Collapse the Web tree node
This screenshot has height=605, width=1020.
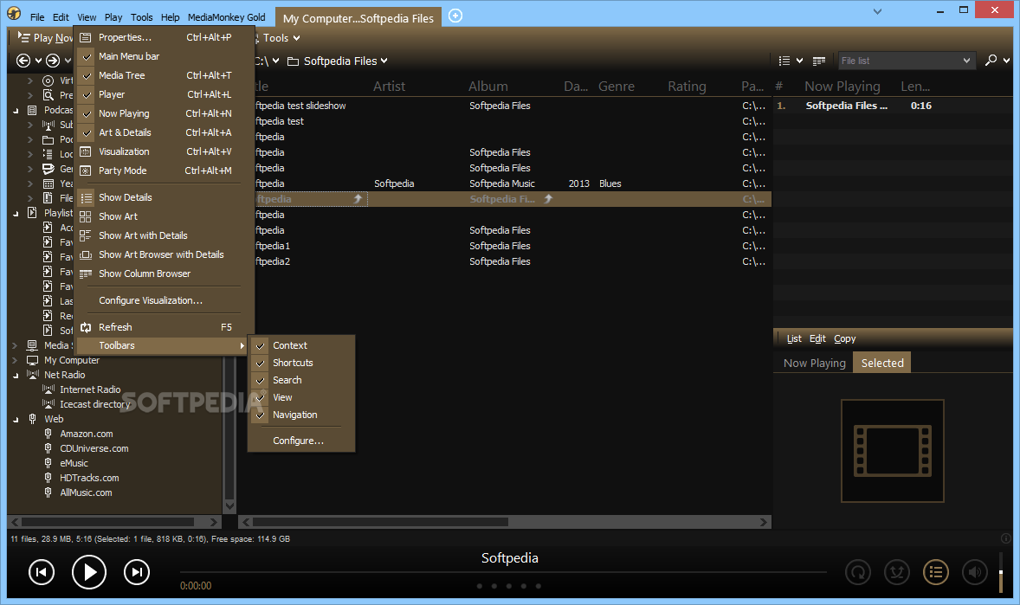pyautogui.click(x=16, y=420)
